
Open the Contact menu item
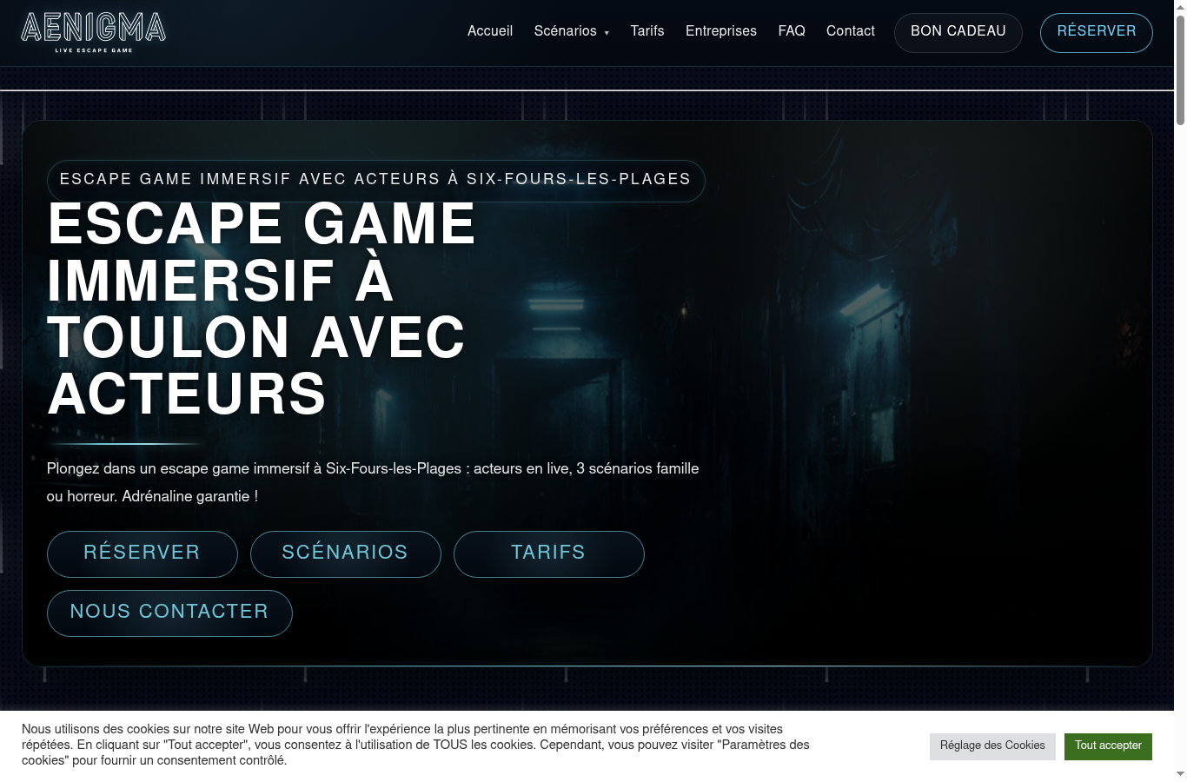851,31
